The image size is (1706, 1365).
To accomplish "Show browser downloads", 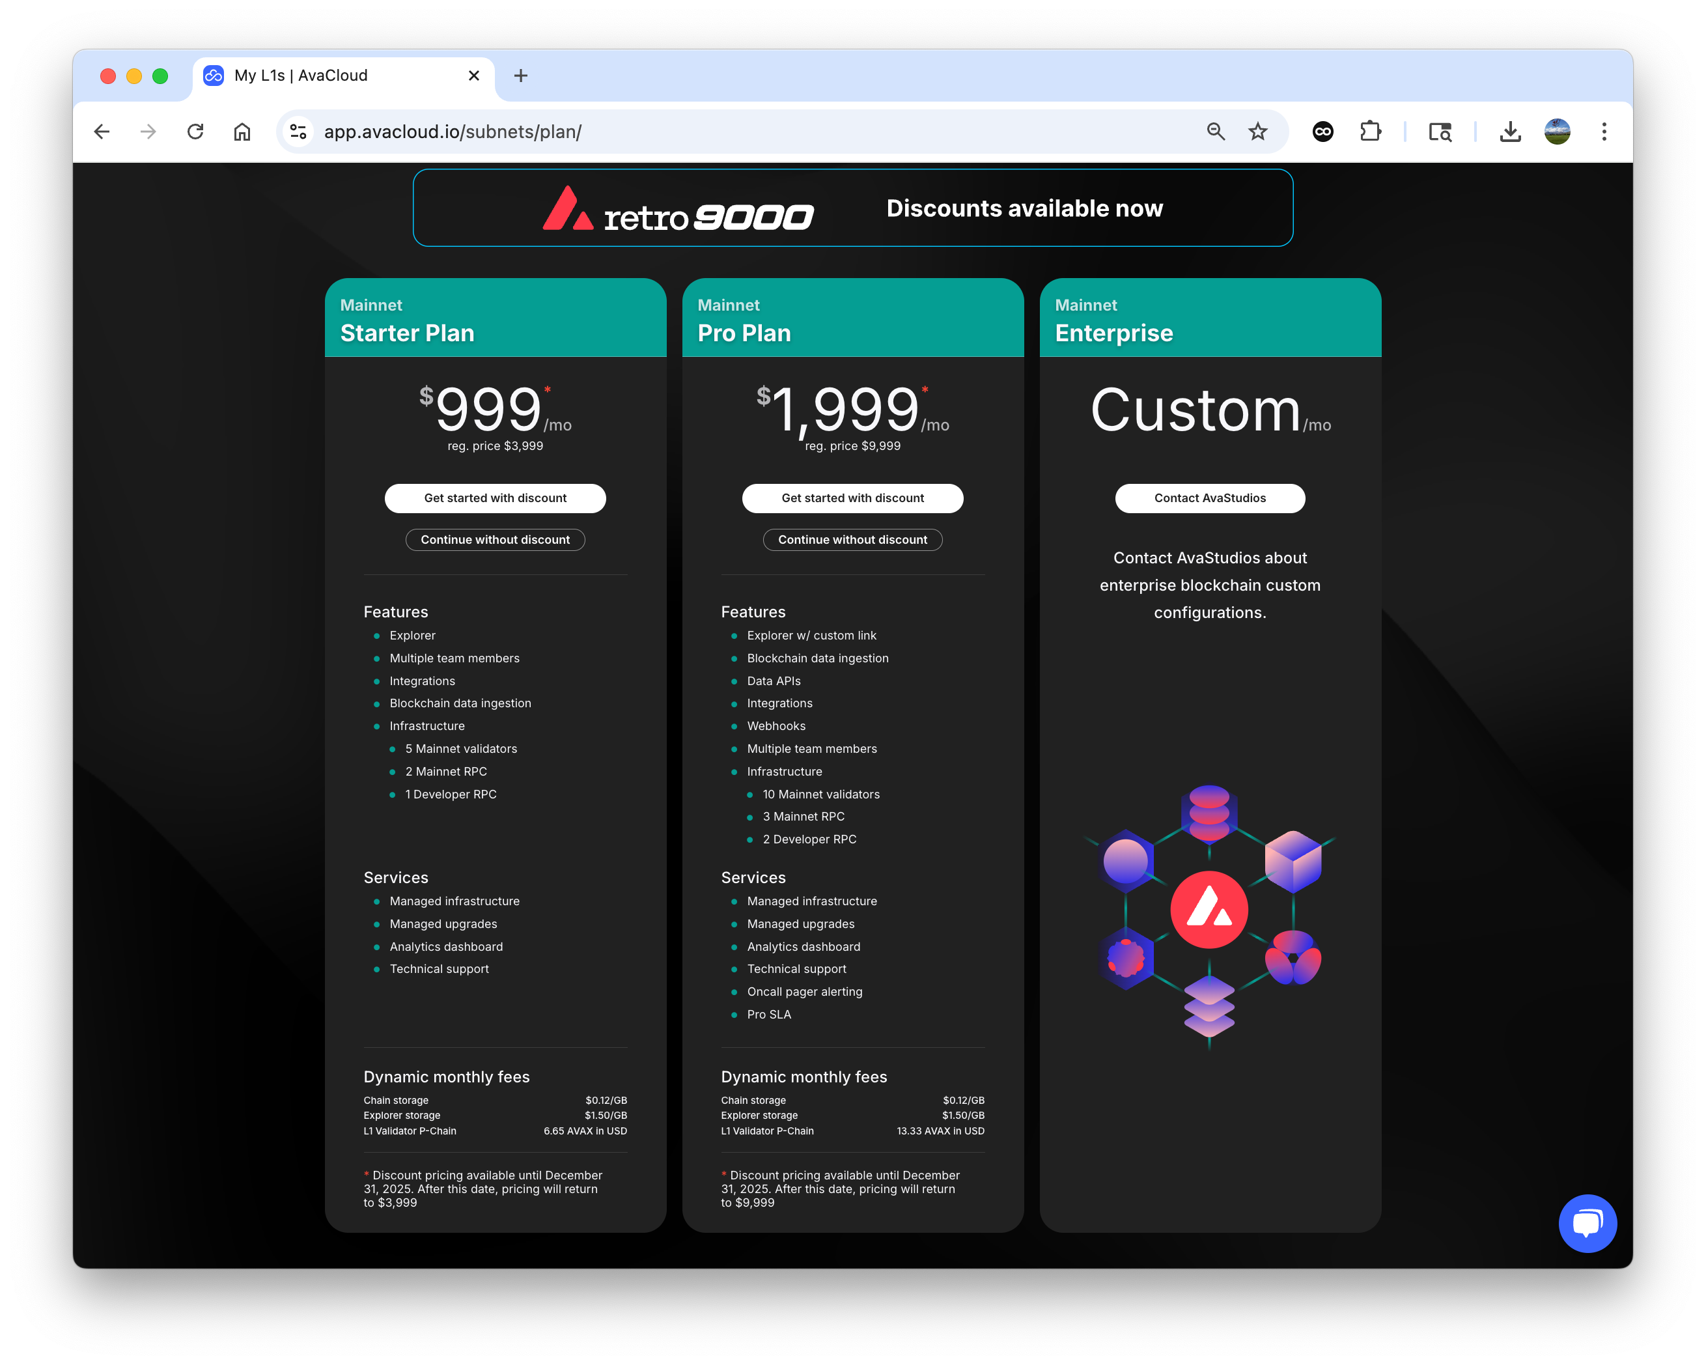I will click(x=1510, y=132).
